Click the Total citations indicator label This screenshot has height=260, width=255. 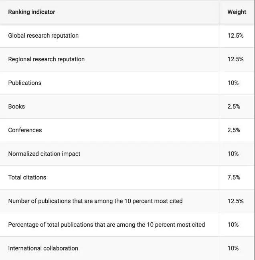tap(27, 177)
